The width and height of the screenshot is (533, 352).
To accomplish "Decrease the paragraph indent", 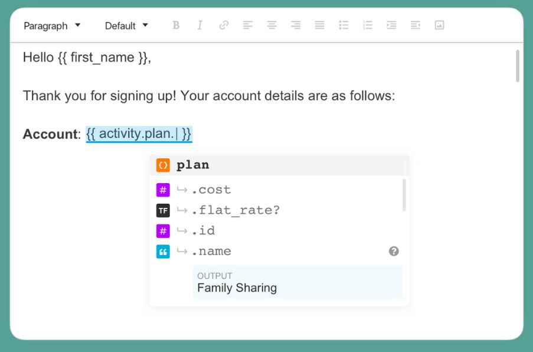I will click(x=416, y=25).
